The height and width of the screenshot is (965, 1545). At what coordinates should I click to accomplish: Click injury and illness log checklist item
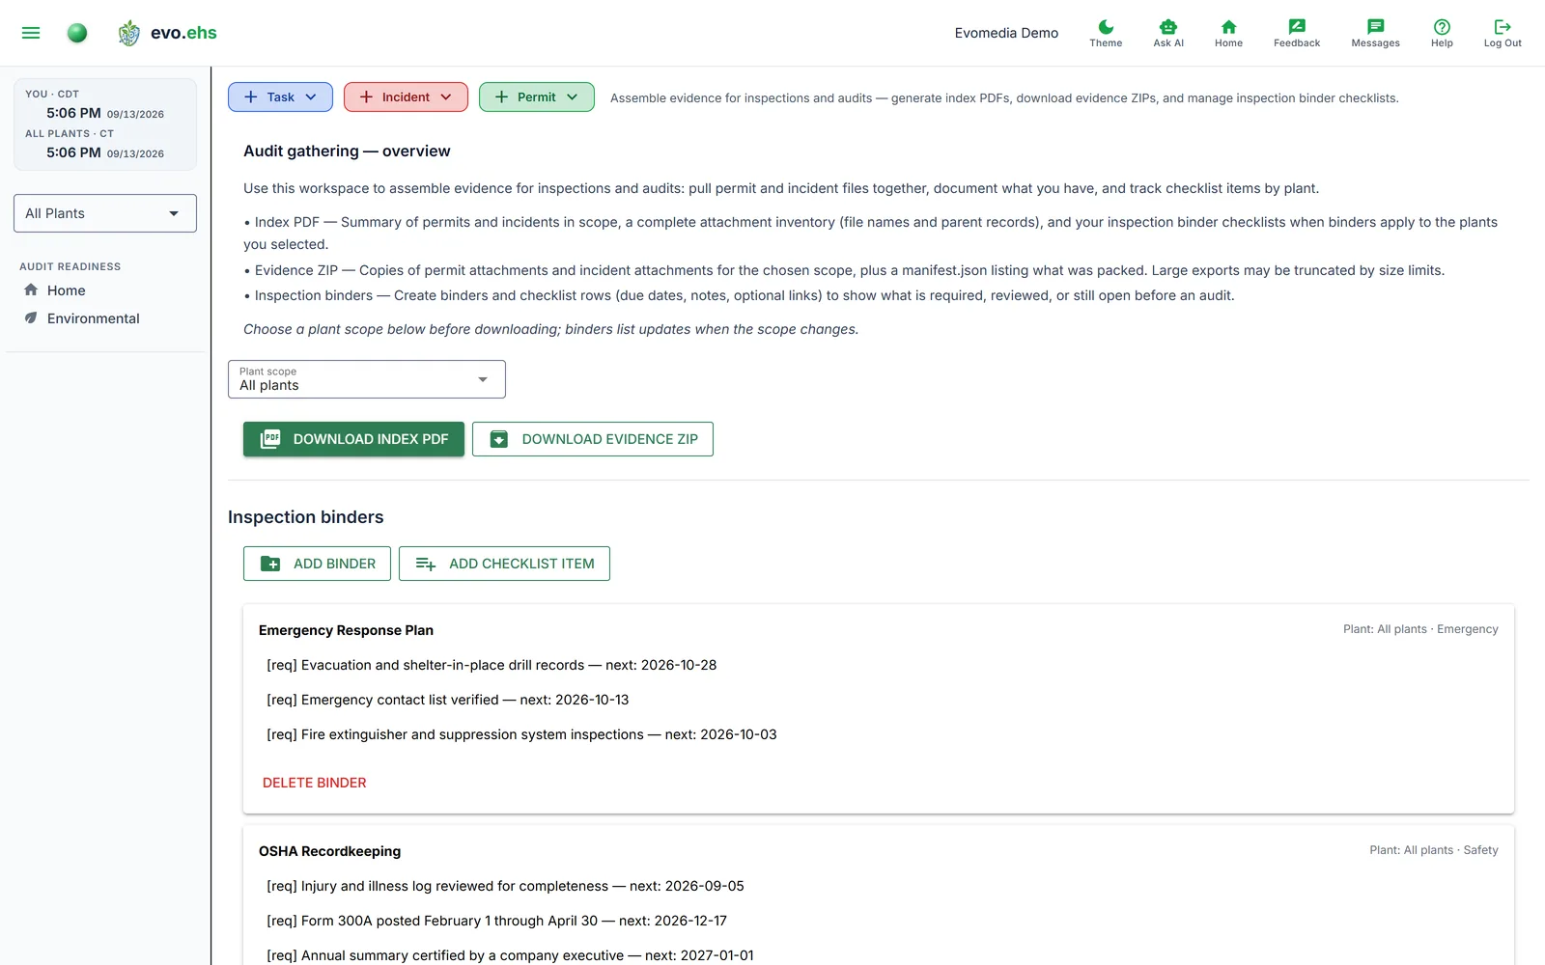click(505, 886)
